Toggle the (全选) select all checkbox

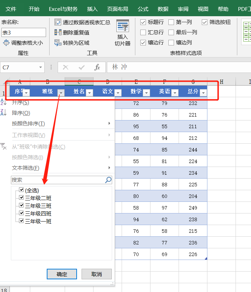coord(21,190)
